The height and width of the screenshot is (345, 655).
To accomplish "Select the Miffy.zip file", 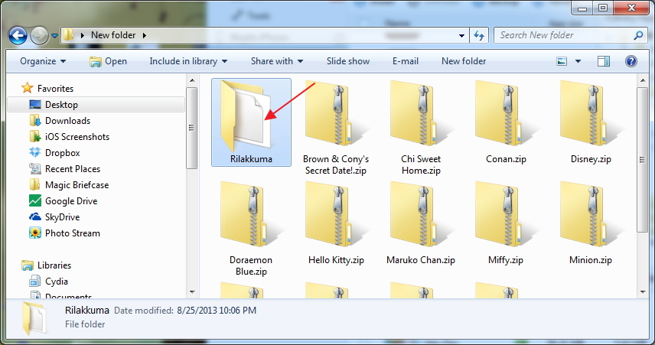I will click(506, 223).
